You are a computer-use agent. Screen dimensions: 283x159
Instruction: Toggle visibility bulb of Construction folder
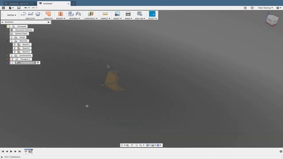[x=11, y=55]
